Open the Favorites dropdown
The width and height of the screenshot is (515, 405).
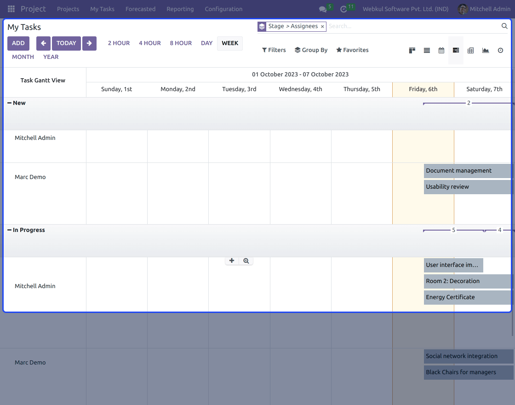point(352,50)
